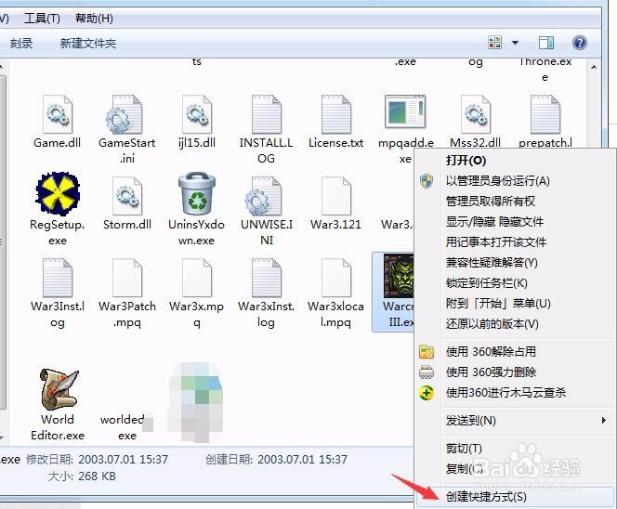Image resolution: width=617 pixels, height=509 pixels.
Task: Select the INSTALL.LOG file icon
Action: pyautogui.click(x=267, y=114)
